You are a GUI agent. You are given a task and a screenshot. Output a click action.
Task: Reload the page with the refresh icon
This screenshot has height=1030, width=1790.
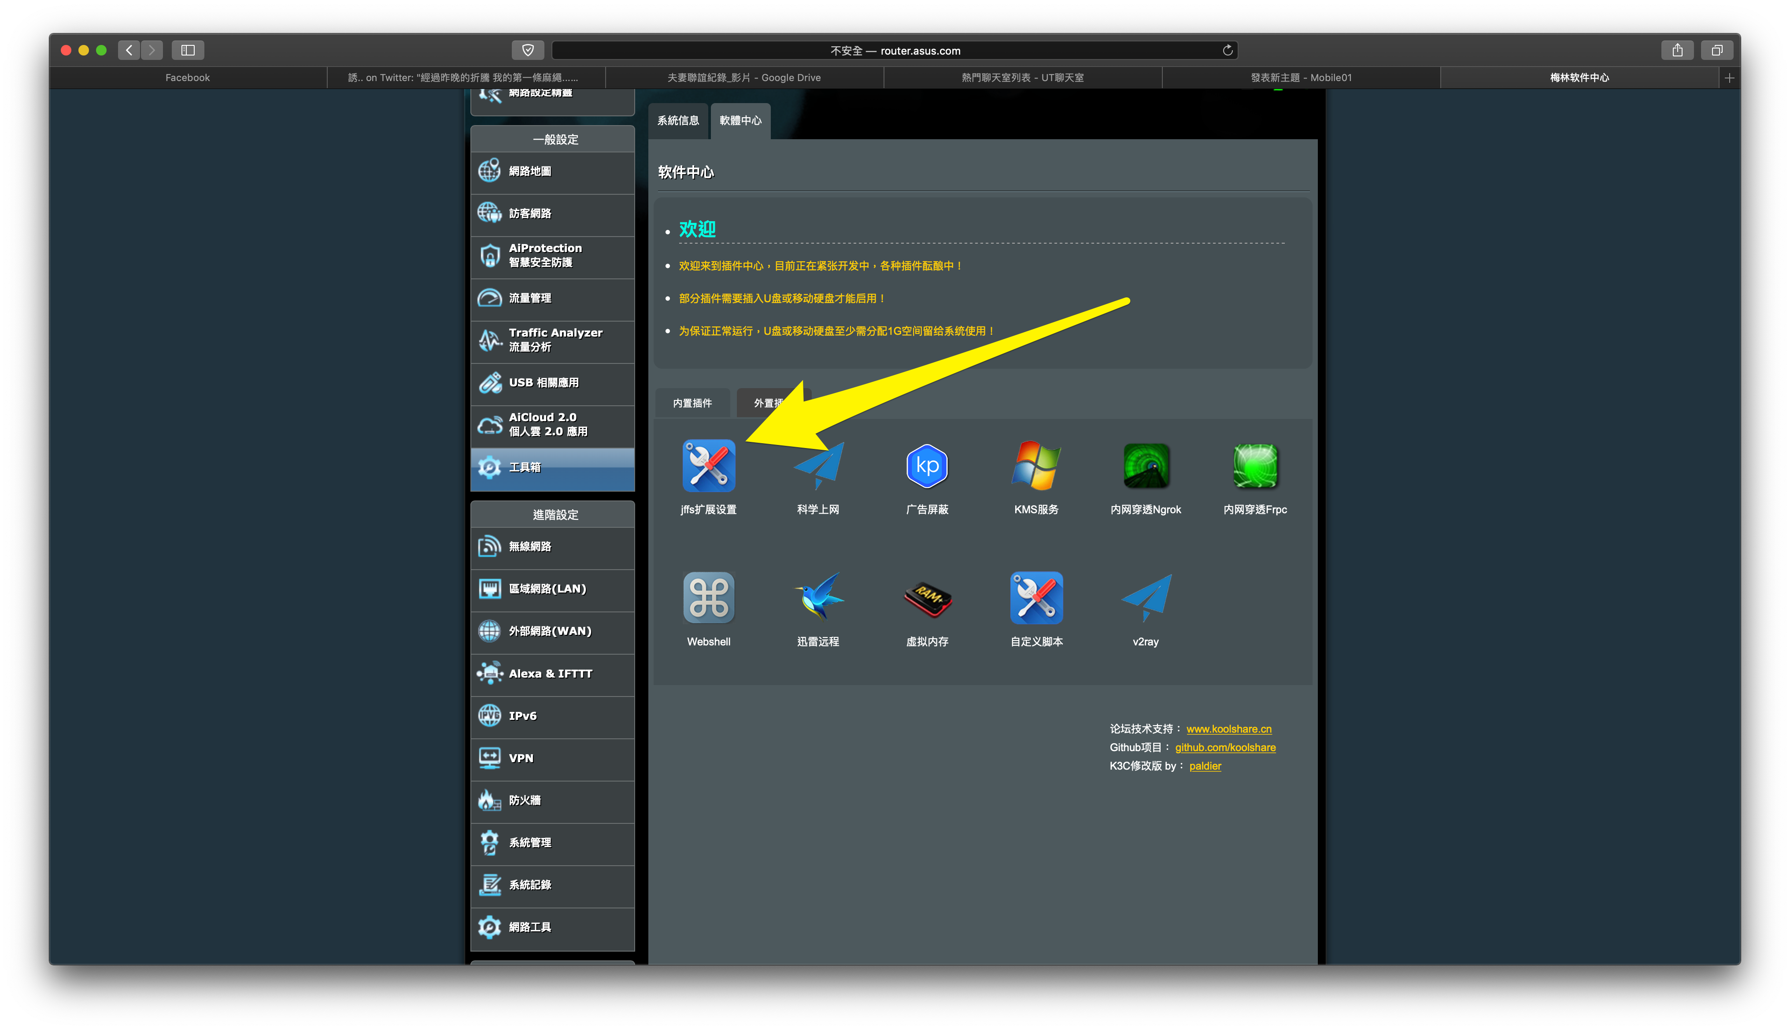tap(1227, 50)
